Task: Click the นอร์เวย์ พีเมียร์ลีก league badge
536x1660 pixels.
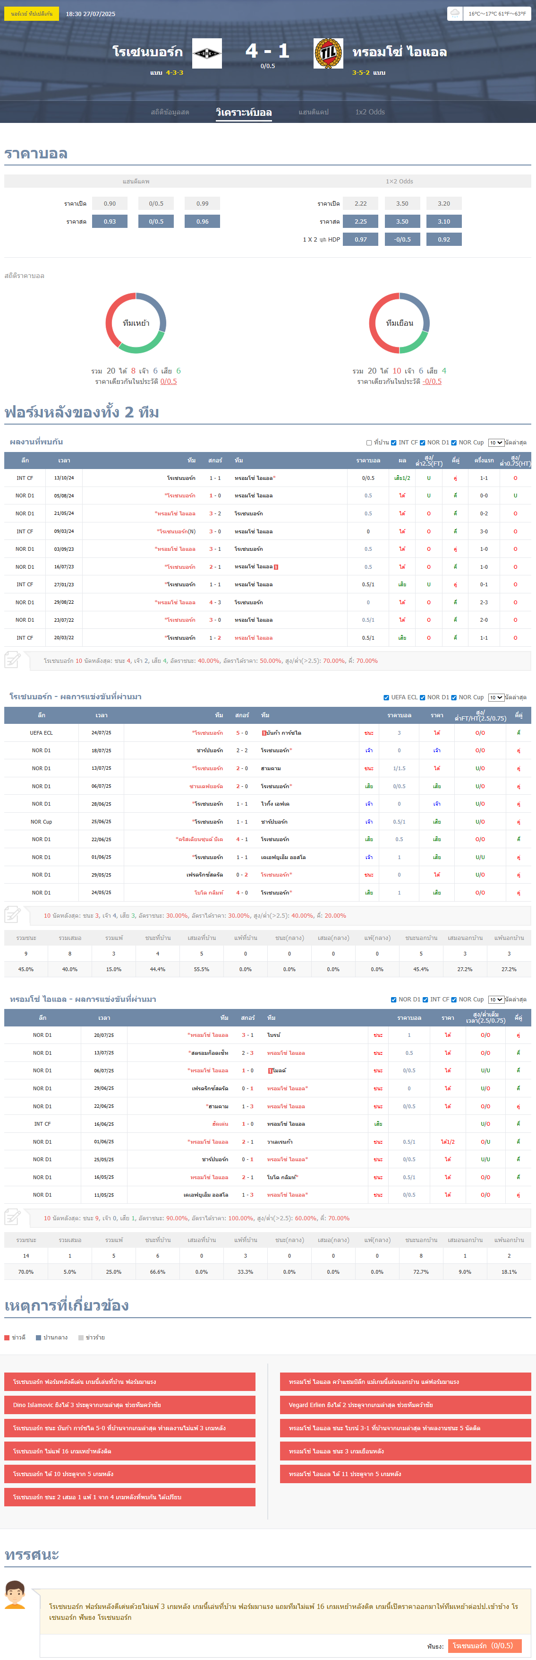Action: [x=32, y=14]
